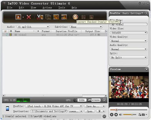Play the preview video
The image size is (151, 120).
point(111,115)
